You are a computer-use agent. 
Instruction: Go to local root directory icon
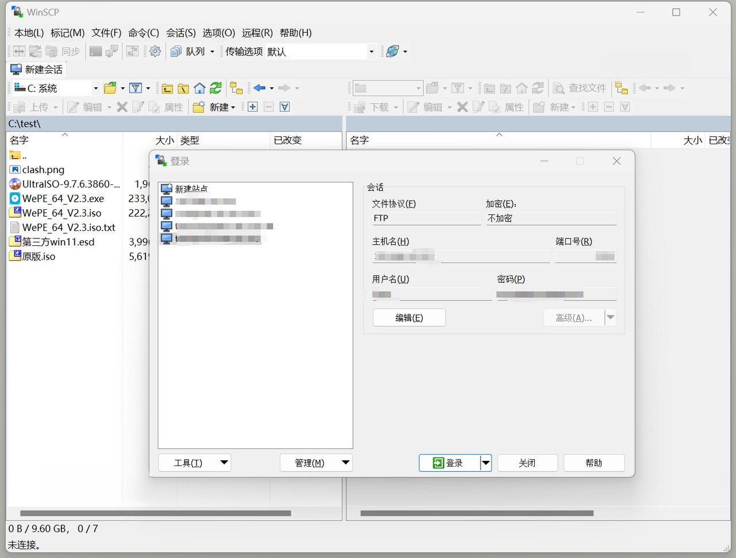183,88
